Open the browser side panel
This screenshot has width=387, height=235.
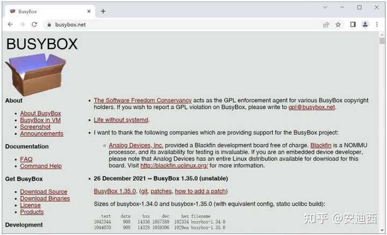point(353,24)
